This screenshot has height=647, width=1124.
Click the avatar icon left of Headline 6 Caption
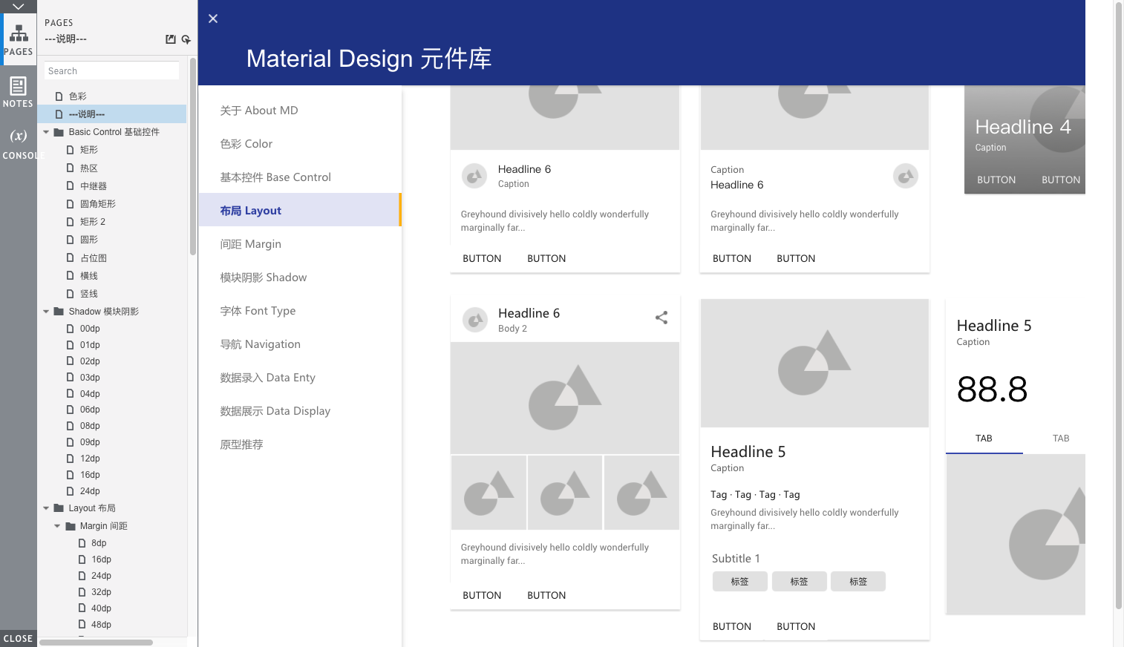[x=474, y=176]
